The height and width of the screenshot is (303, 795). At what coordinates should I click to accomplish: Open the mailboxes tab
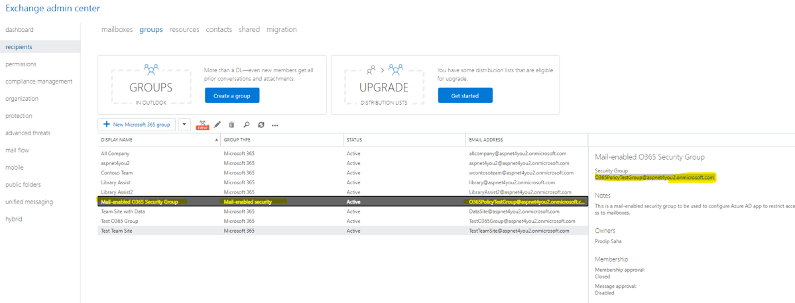pos(117,29)
